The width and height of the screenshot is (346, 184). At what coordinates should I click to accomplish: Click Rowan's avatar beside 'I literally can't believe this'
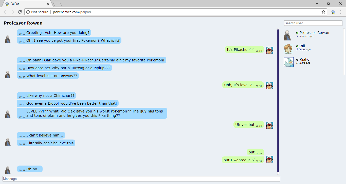coord(8,142)
